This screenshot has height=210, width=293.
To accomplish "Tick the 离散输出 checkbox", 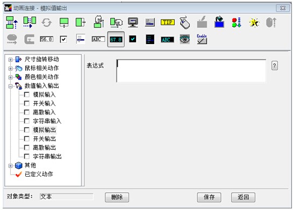I will pos(27,148).
